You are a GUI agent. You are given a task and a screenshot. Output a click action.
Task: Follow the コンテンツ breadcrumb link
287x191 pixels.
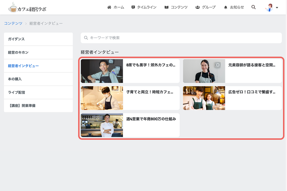[13, 23]
